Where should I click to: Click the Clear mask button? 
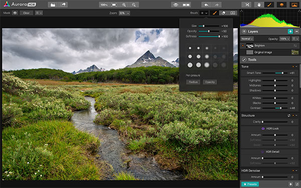pyautogui.click(x=26, y=13)
